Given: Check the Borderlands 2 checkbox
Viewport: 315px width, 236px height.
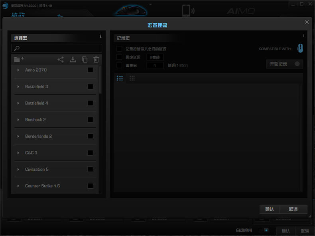Looking at the screenshot, I should 91,136.
